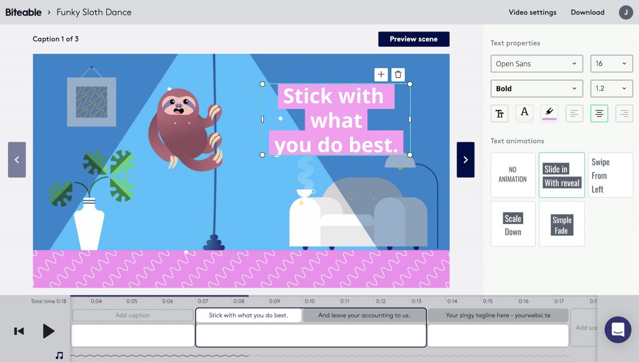Align the caption text to the right
The image size is (639, 362).
pos(624,113)
